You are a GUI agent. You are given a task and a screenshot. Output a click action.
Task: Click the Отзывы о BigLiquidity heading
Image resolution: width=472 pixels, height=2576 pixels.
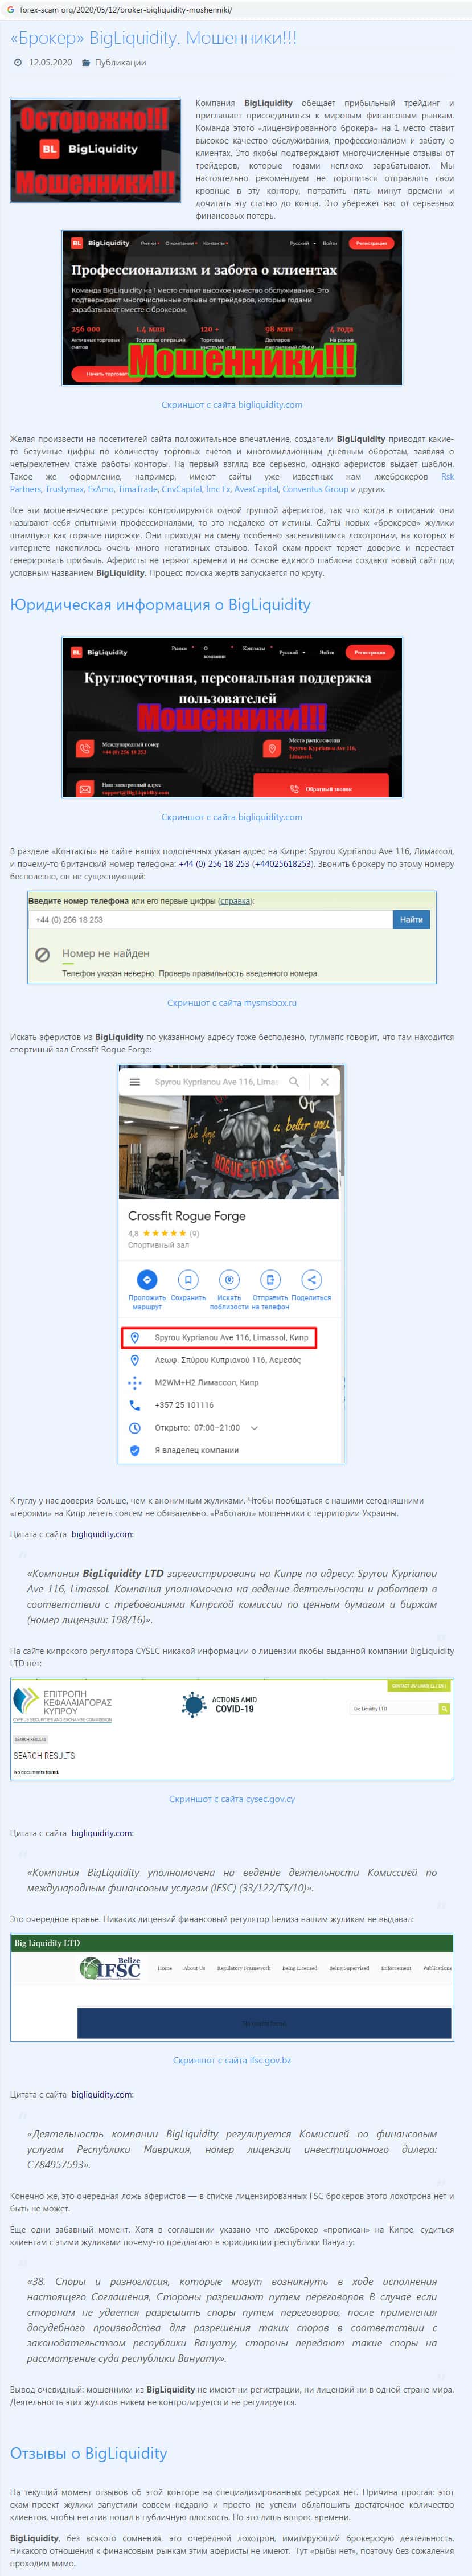point(88,2453)
